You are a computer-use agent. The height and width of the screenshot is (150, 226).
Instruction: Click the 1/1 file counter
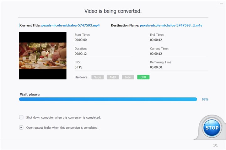point(215,145)
